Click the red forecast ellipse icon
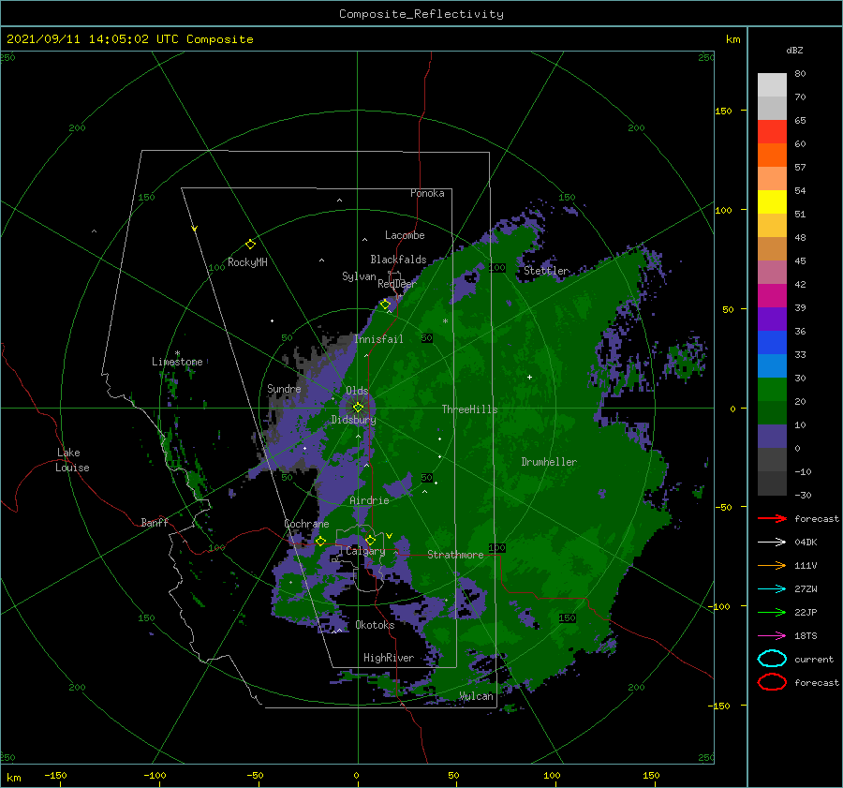 tap(772, 682)
